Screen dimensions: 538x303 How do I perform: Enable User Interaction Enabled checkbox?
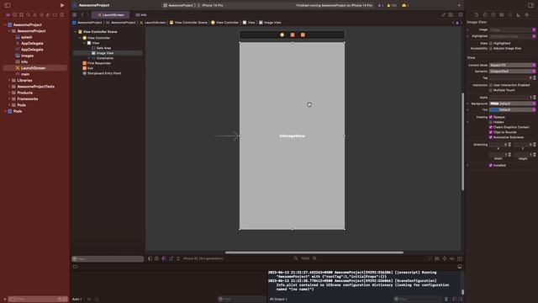tap(491, 85)
